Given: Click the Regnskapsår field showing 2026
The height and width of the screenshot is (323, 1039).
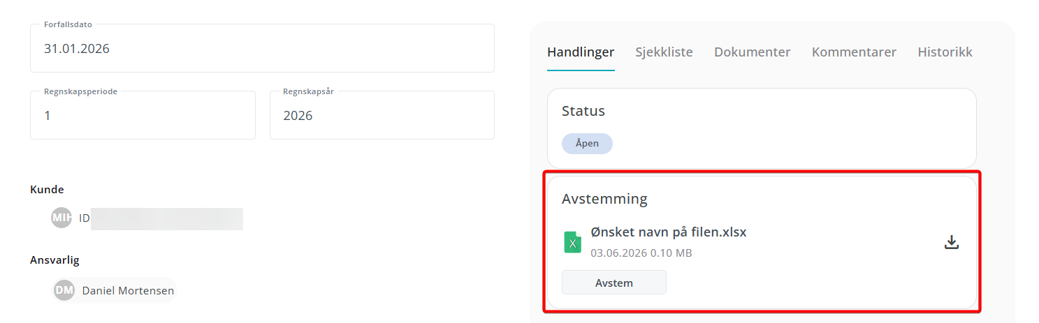Looking at the screenshot, I should tap(382, 115).
